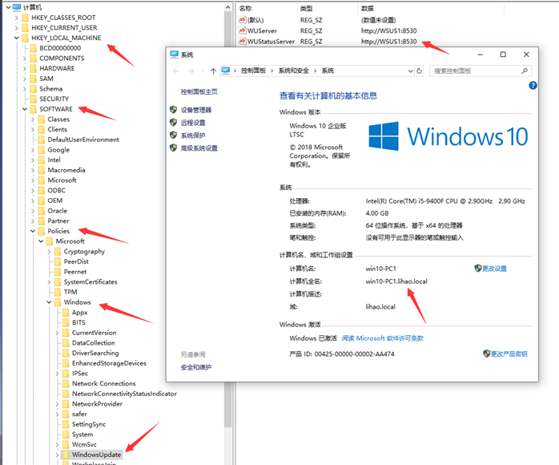Select default value ab icon
The image size is (559, 465).
tap(243, 20)
